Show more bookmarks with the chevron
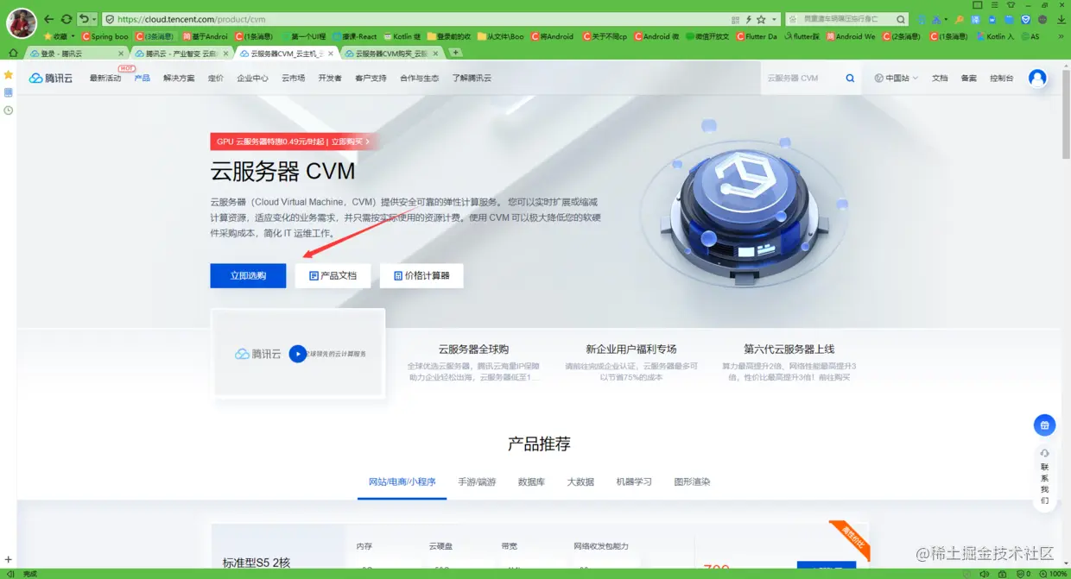This screenshot has height=579, width=1071. 1061,37
